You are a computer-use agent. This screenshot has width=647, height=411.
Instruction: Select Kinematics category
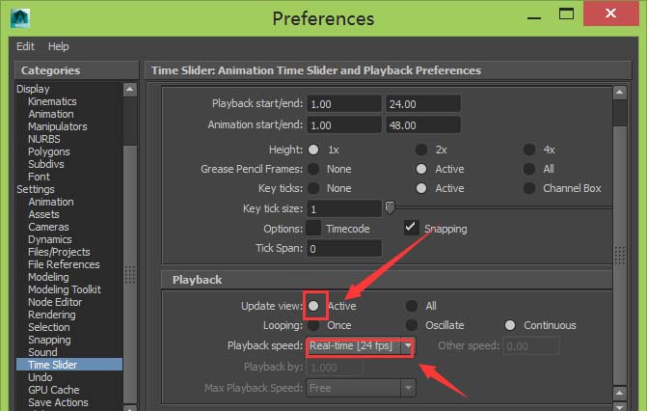(52, 101)
